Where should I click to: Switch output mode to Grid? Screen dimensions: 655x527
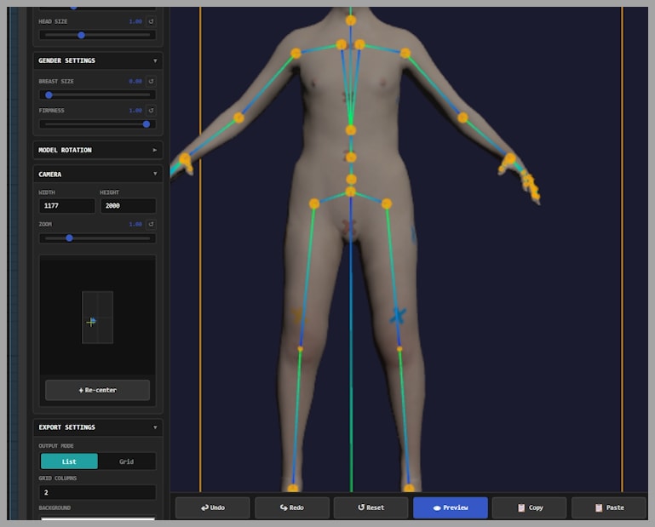click(x=126, y=461)
